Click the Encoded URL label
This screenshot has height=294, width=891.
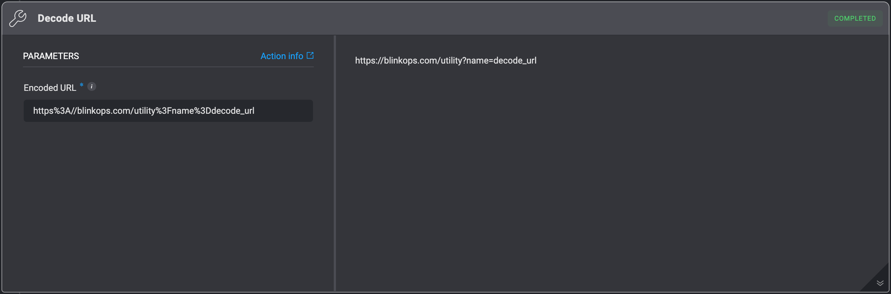point(50,88)
